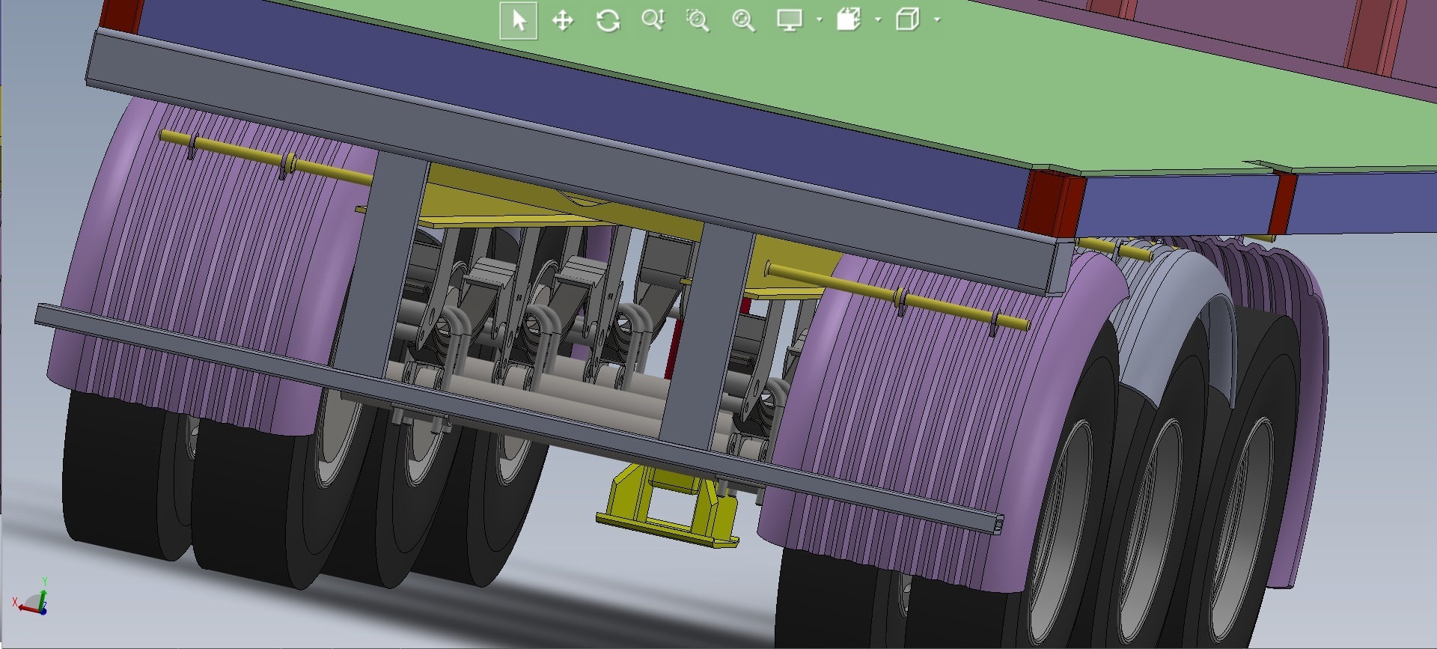
Task: Activate the Select arrow tool
Action: click(x=519, y=20)
